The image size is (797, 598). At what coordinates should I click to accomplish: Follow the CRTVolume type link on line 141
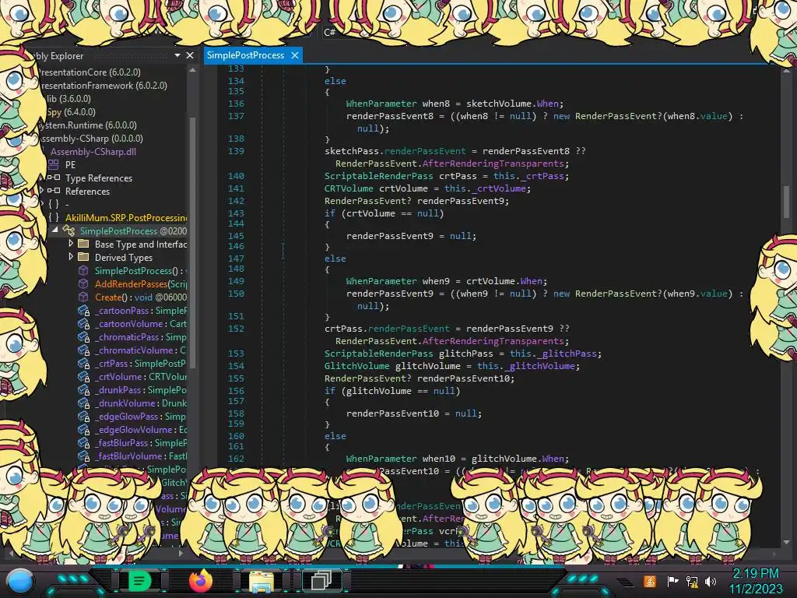(x=349, y=188)
